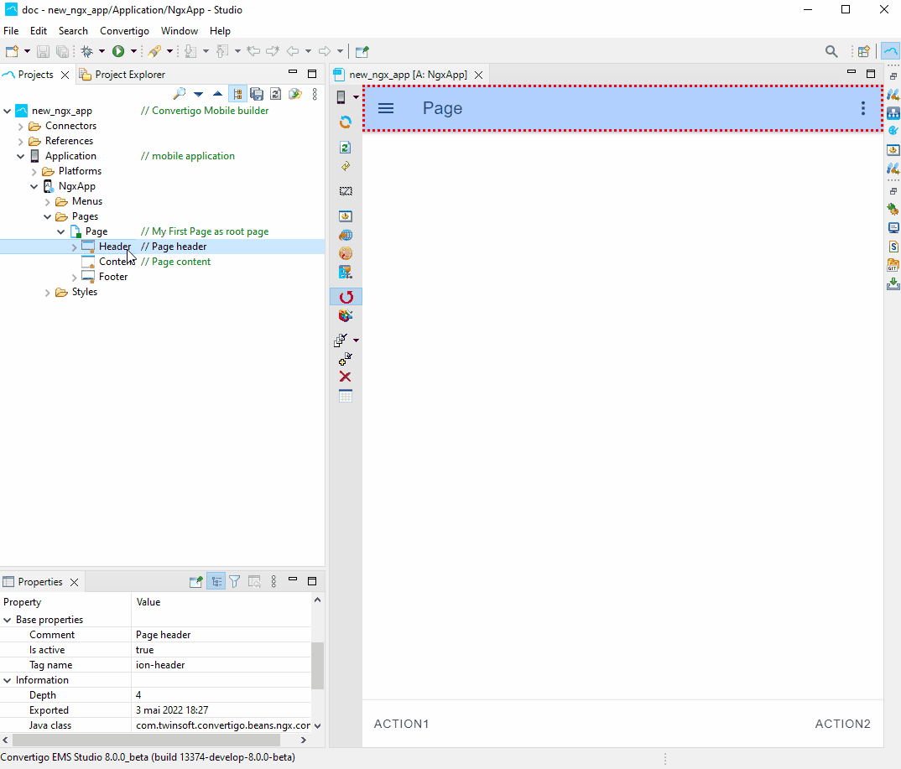The width and height of the screenshot is (901, 769).
Task: Click the ACTION2 button in the footer
Action: [842, 724]
